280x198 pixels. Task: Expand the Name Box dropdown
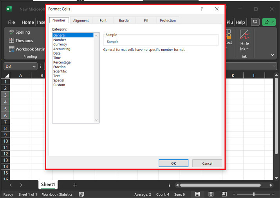click(x=34, y=67)
